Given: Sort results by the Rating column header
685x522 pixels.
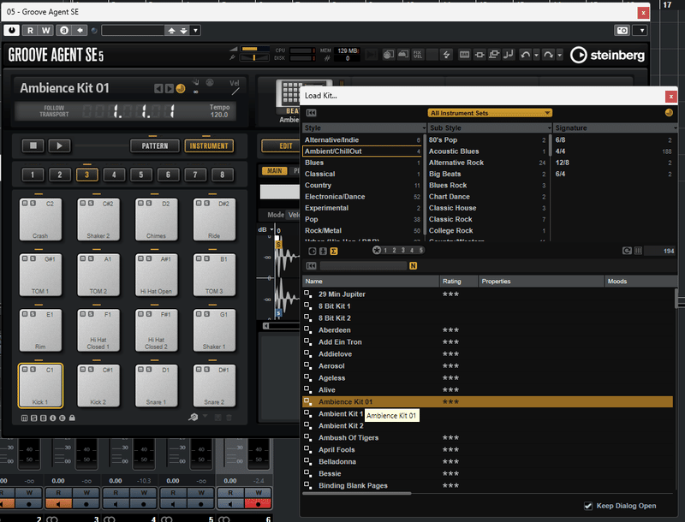Looking at the screenshot, I should (459, 281).
